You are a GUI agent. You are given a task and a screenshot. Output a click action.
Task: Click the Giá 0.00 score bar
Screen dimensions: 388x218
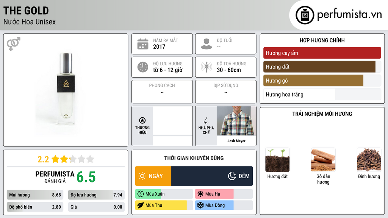coord(96,207)
